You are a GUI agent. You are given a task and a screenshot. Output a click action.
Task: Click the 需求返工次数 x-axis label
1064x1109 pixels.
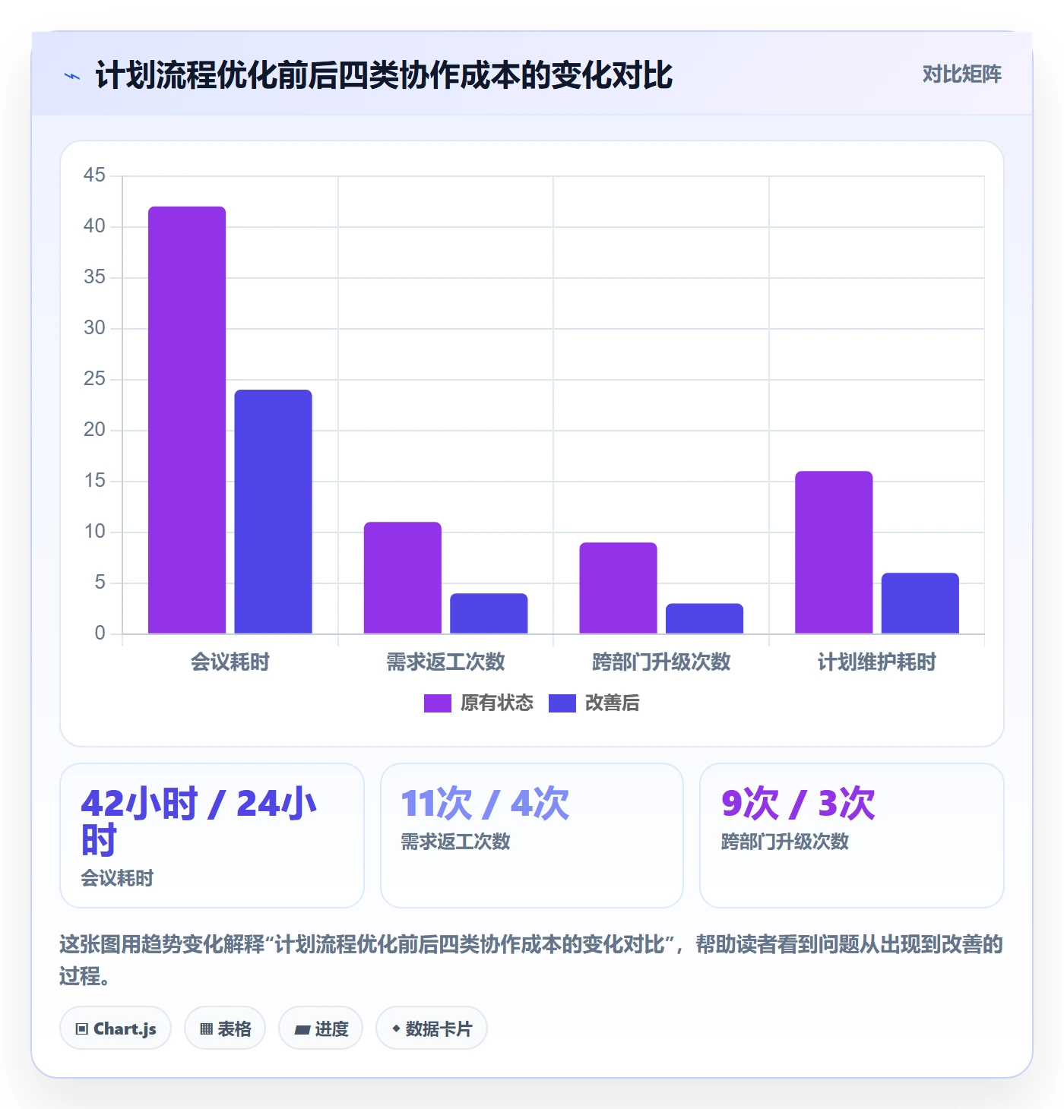pos(445,662)
